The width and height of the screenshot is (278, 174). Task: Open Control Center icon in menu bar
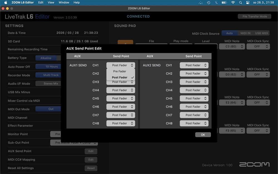pyautogui.click(x=248, y=3)
